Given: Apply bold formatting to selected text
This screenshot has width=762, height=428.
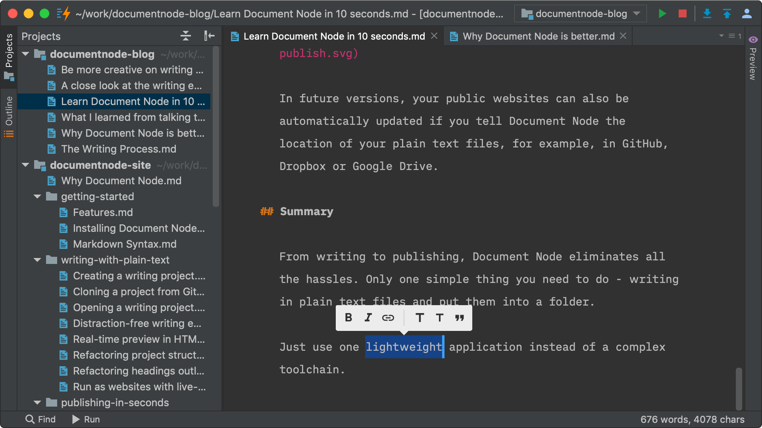Looking at the screenshot, I should (348, 318).
